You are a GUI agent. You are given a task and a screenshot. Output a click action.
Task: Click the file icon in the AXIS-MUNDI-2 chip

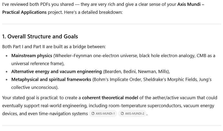tap(122, 114)
